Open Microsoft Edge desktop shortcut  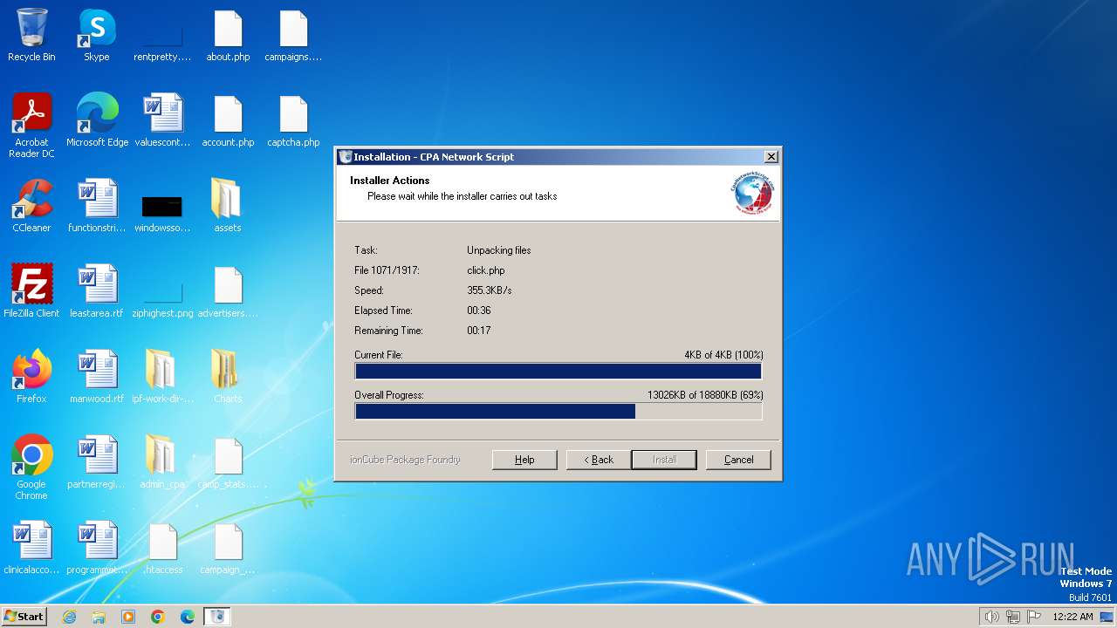pos(97,120)
